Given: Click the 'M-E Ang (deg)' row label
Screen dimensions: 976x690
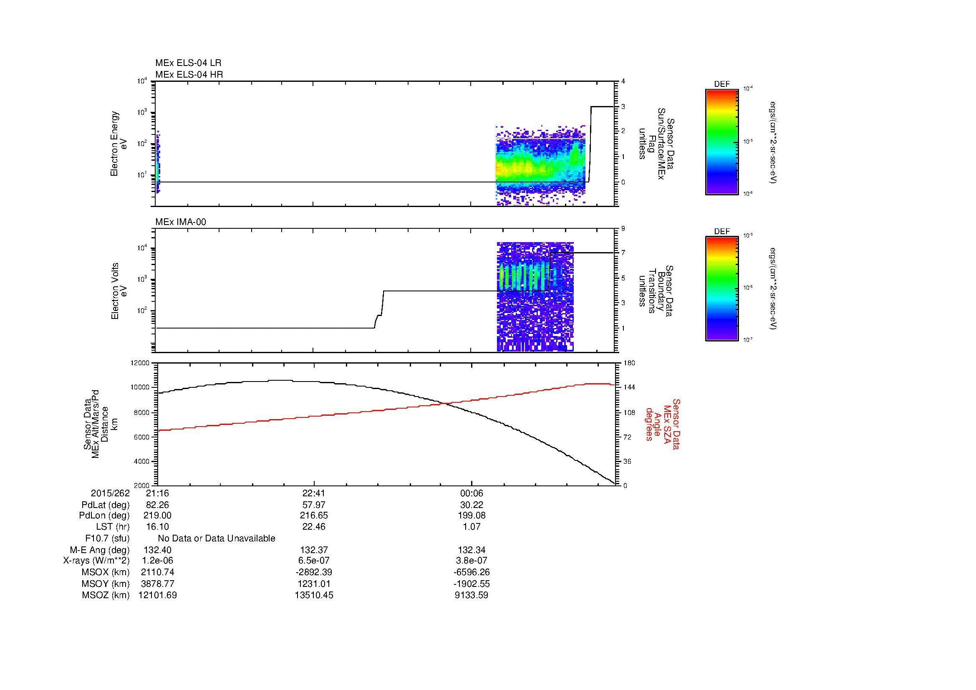Looking at the screenshot, I should click(x=100, y=550).
